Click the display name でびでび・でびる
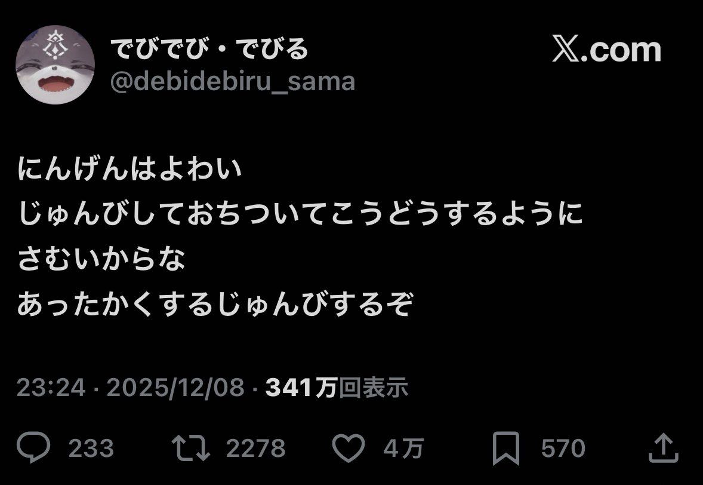The height and width of the screenshot is (485, 703). [209, 49]
